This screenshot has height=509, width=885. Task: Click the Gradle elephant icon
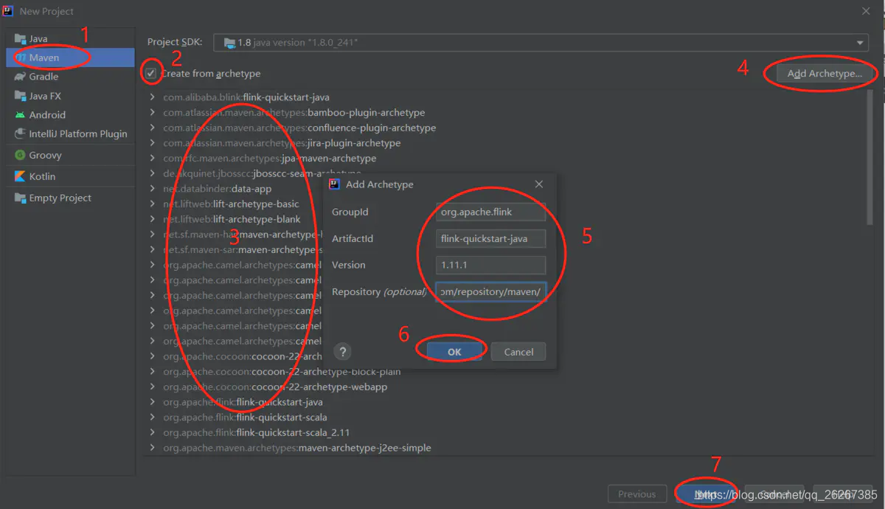(20, 77)
